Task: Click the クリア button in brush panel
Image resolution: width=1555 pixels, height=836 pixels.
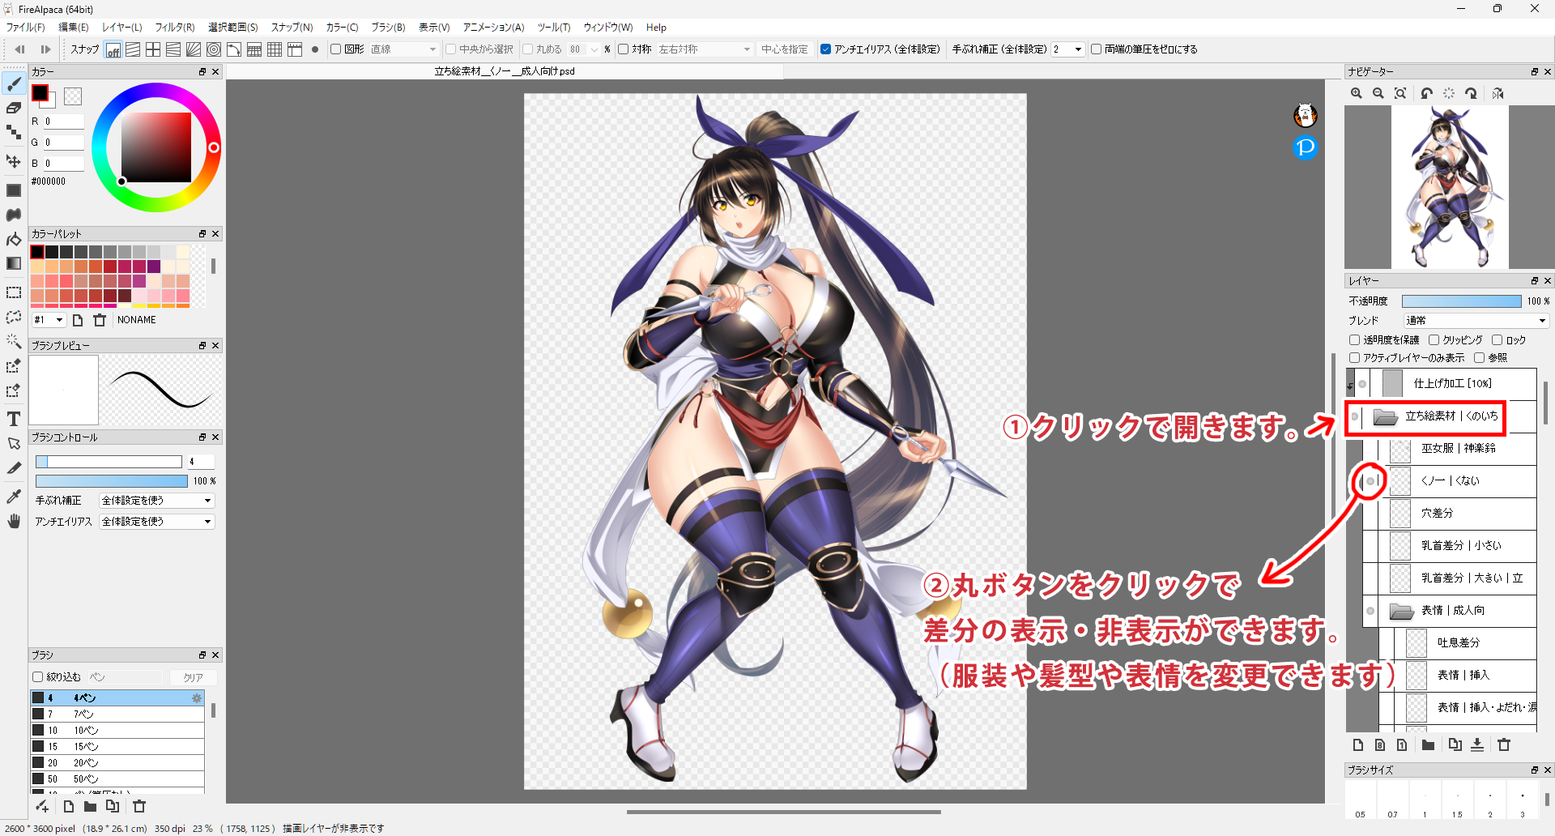Action: (x=193, y=677)
